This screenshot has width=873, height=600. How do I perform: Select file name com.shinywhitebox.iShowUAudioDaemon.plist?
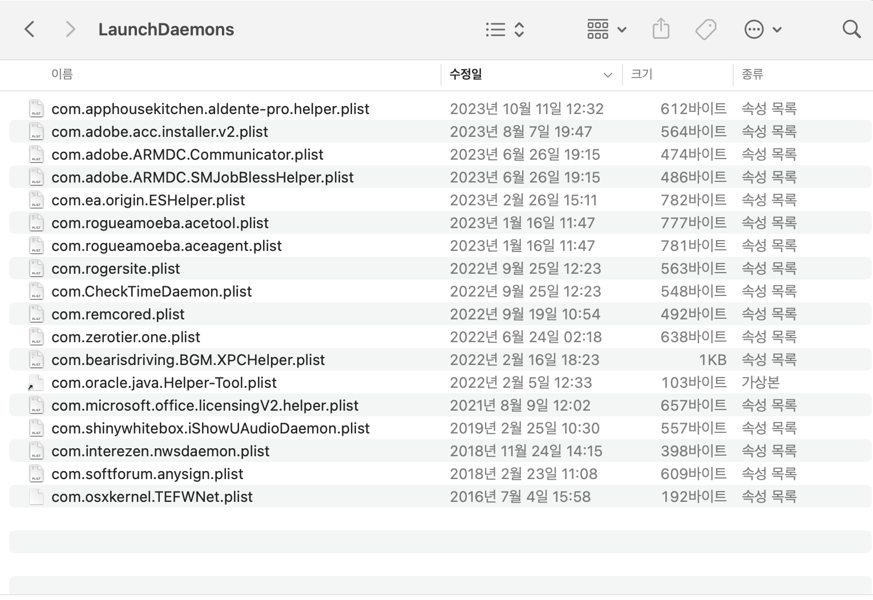pyautogui.click(x=211, y=428)
